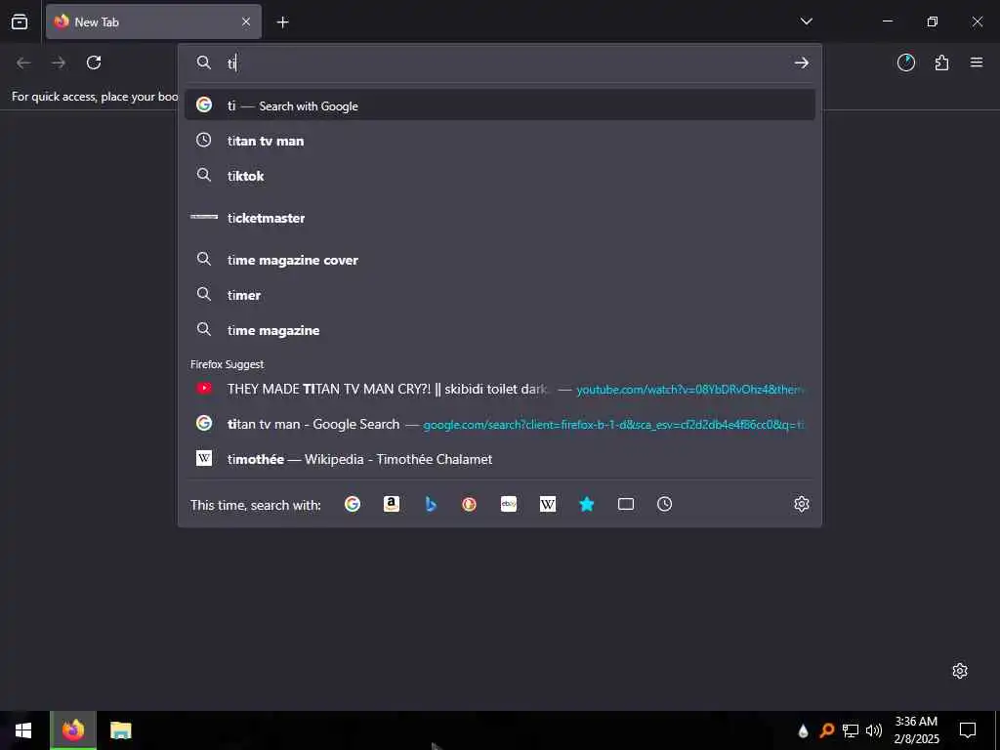Click the orange magnifier tray icon
The width and height of the screenshot is (1000, 750).
pos(827,730)
